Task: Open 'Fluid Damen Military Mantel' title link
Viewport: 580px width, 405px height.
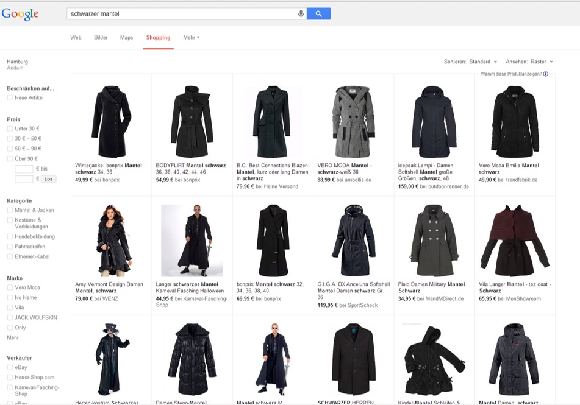Action: [431, 287]
